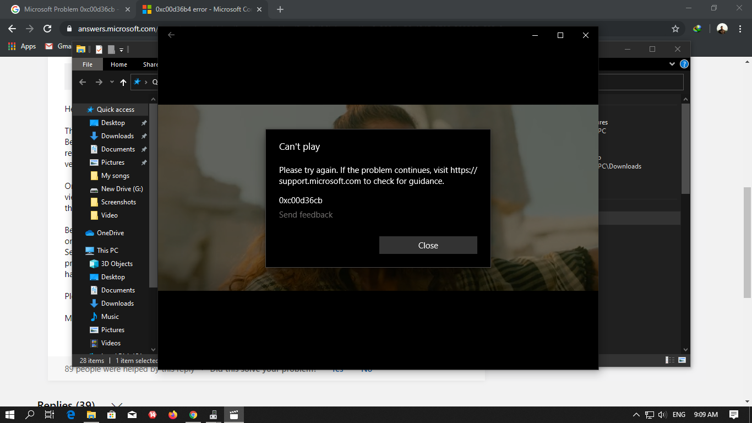The height and width of the screenshot is (423, 752).
Task: Click Explorer's up-one-level arrow
Action: coord(123,82)
